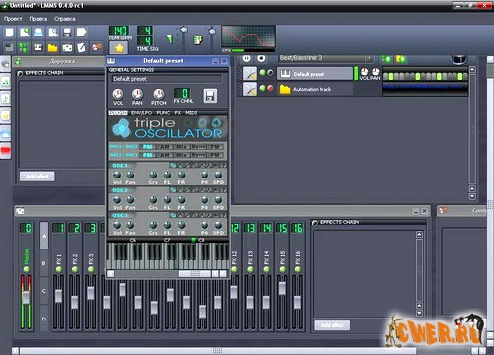The height and width of the screenshot is (355, 494).
Task: Create a new project from toolbar
Action: coord(9,33)
